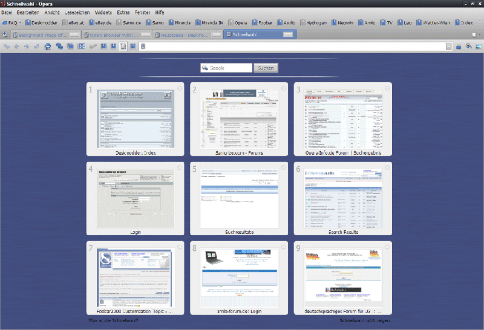
Task: Click the tile windows toolbar icon
Action: [82, 47]
